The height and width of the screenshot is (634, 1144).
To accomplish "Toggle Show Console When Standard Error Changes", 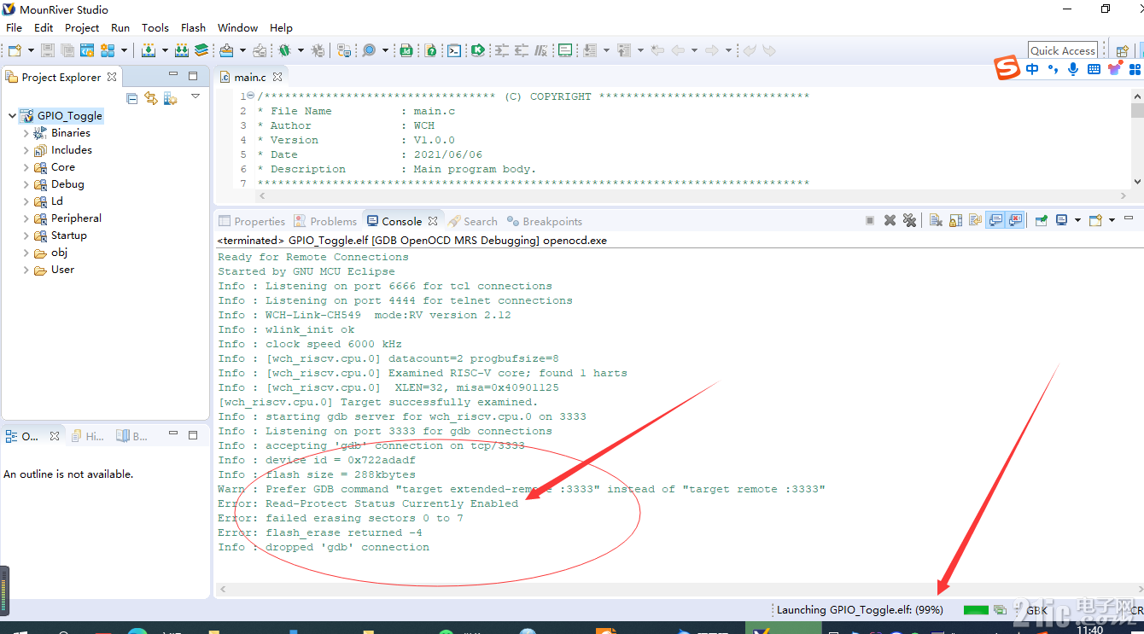I will [x=1014, y=220].
